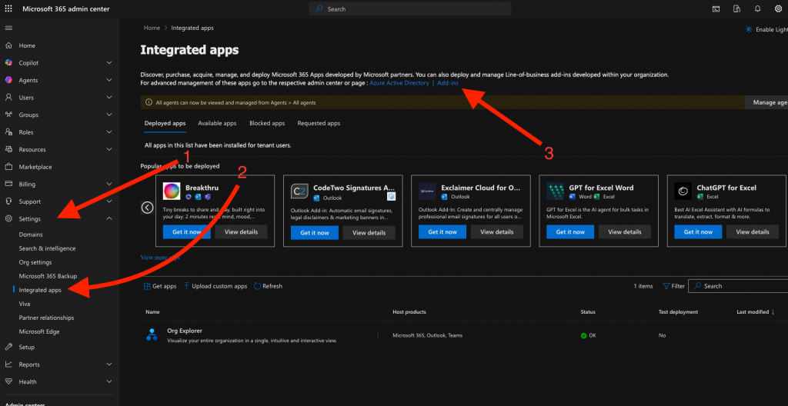Collapse the navigation hamburger menu

point(8,28)
